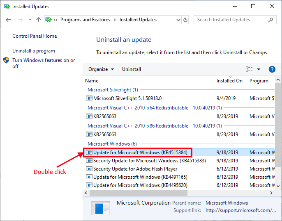Click Installed Updates breadcrumb segment
The height and width of the screenshot is (221, 282).
pyautogui.click(x=138, y=20)
